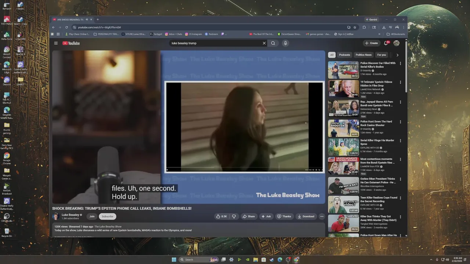470x264 pixels.
Task: Open options for 19 'Intimate' Epstein Videos
Action: coord(400,82)
